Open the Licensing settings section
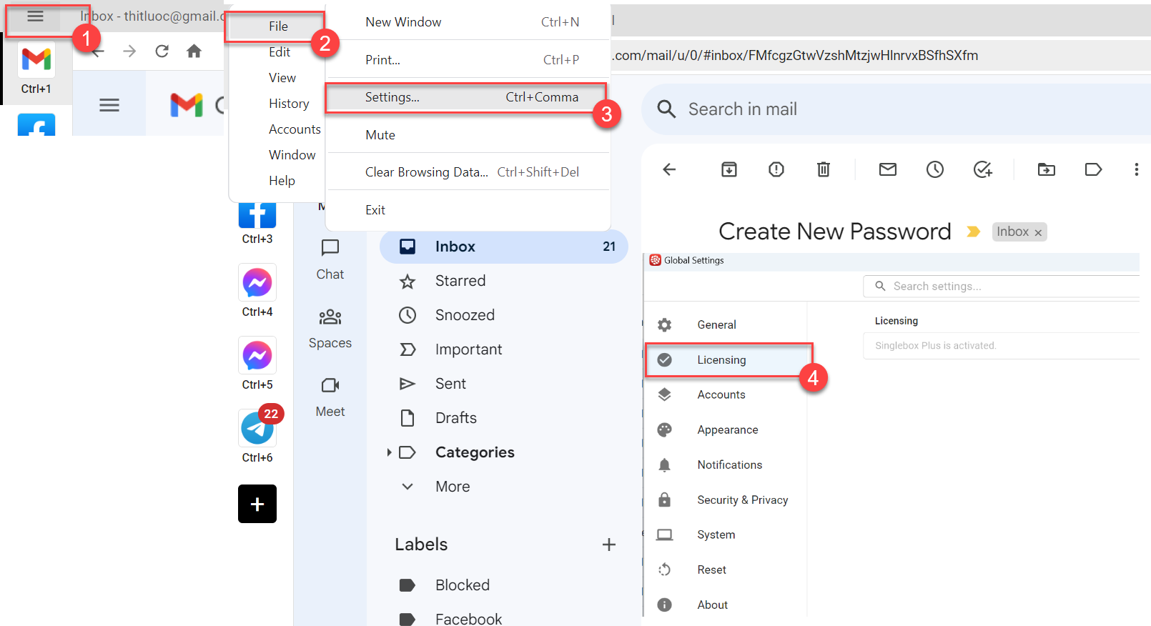Image resolution: width=1151 pixels, height=626 pixels. click(721, 360)
